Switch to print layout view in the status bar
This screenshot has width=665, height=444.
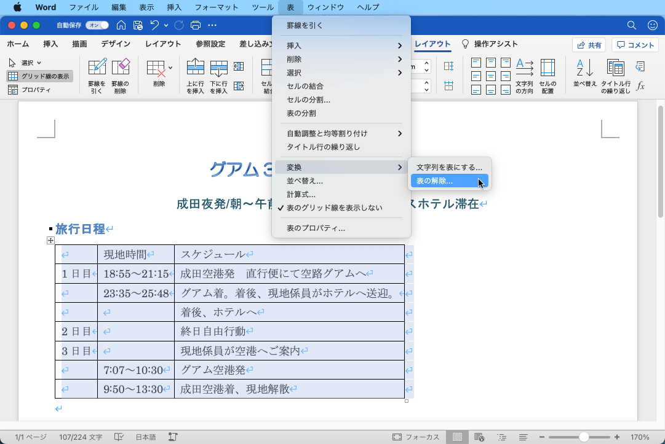point(457,437)
